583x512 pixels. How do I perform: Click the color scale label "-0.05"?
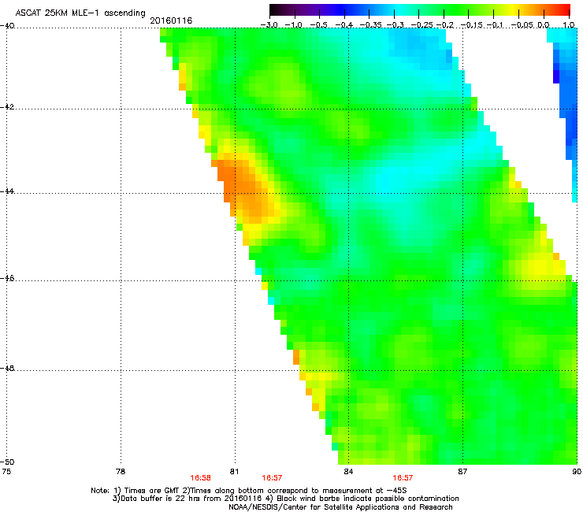[x=522, y=25]
